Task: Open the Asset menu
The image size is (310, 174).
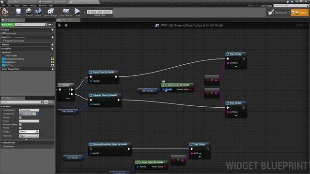Action: point(17,5)
